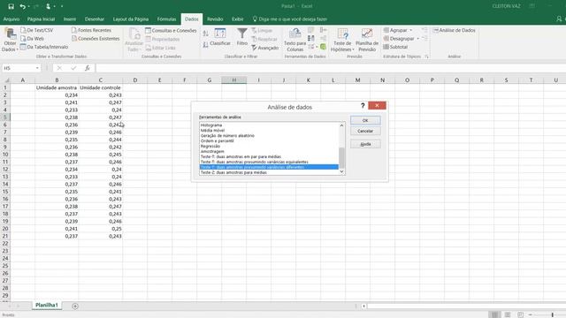566x318 pixels.
Task: Click the Ajuda button
Action: click(365, 144)
